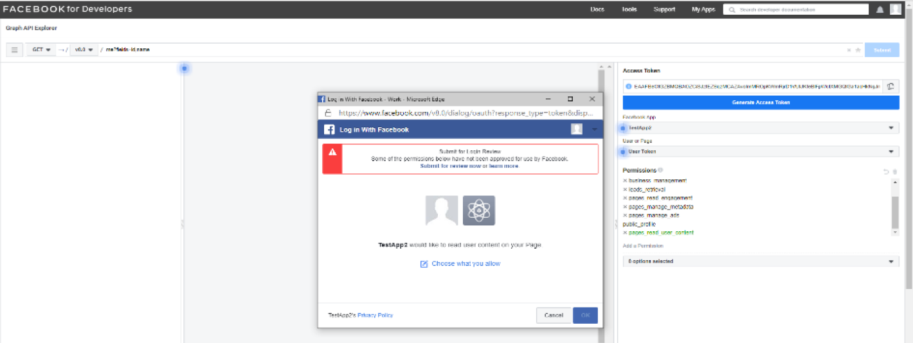The image size is (913, 343).
Task: Open My Apps in the top navigation
Action: pyautogui.click(x=703, y=10)
